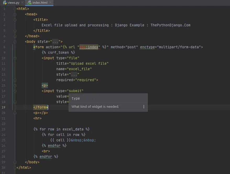Image resolution: width=230 pixels, height=174 pixels.
Task: Click the endfor tag on line 26
Action: [x=54, y=146]
